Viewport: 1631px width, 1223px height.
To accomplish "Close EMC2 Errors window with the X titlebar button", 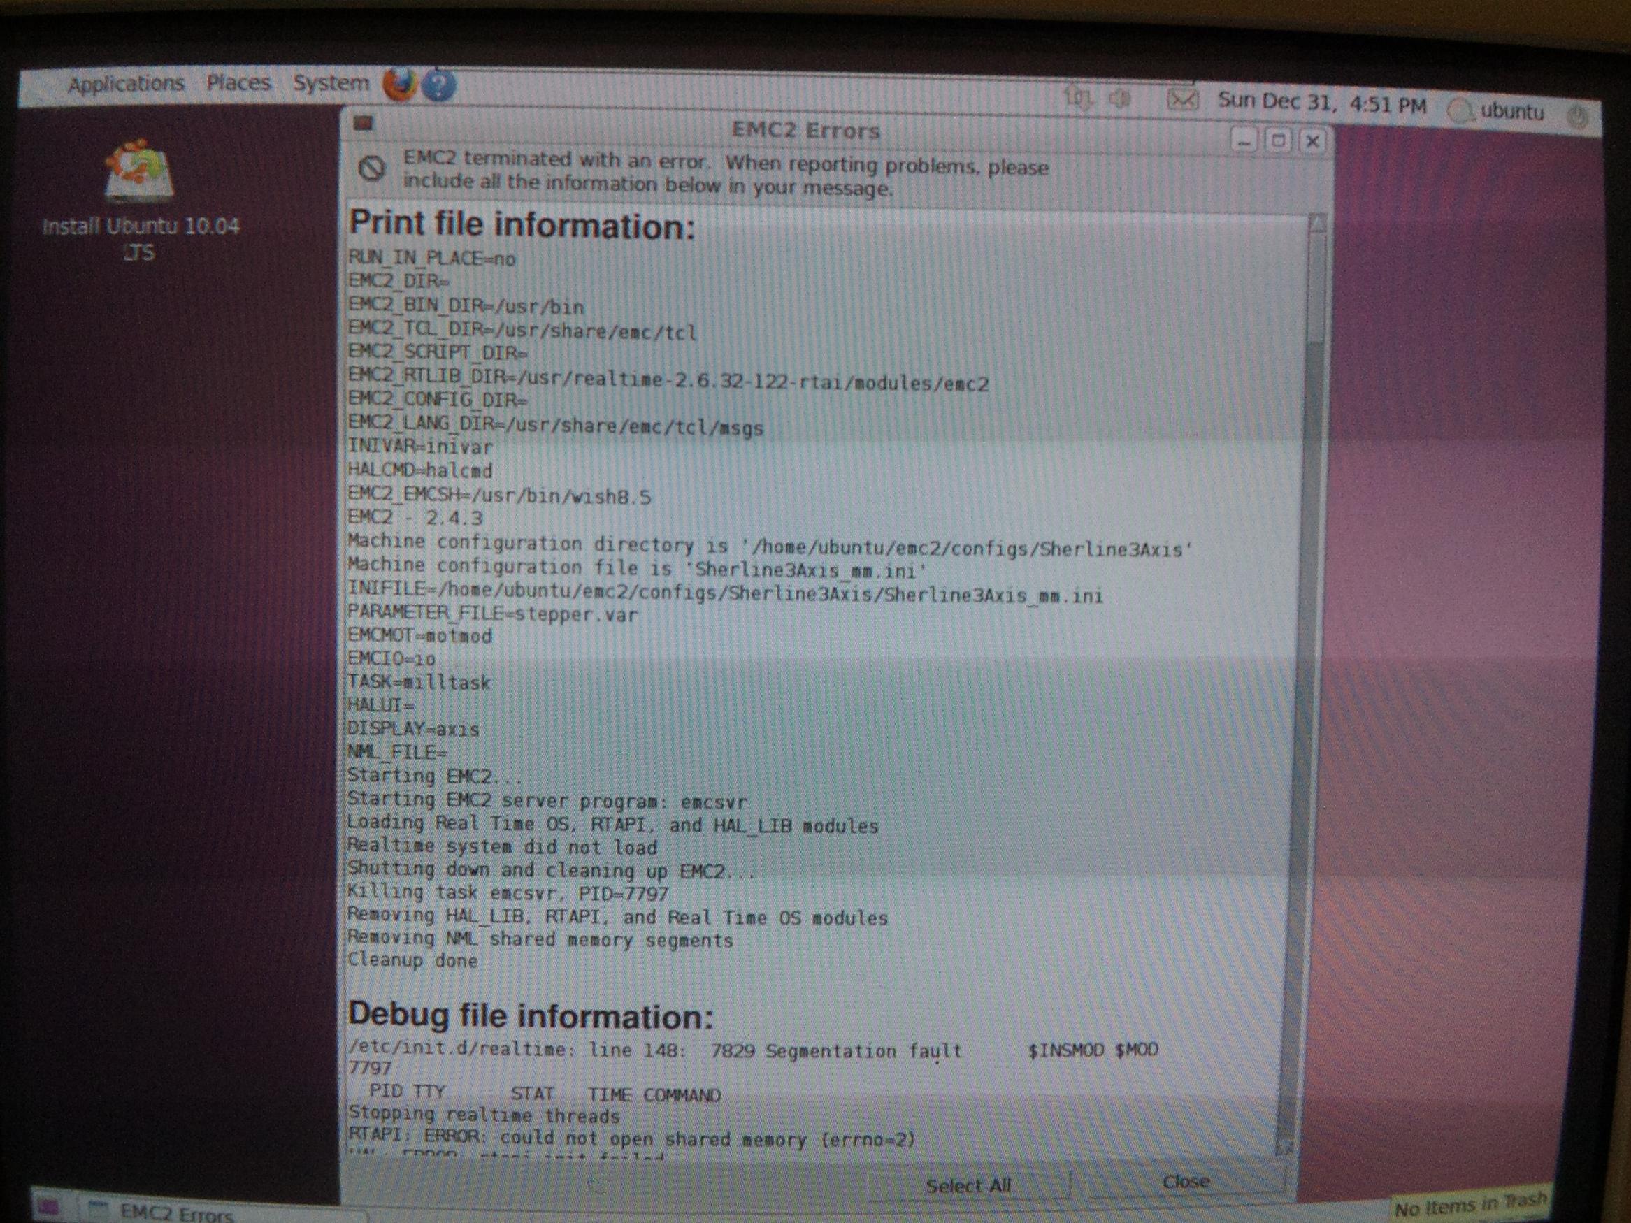I will (1312, 140).
